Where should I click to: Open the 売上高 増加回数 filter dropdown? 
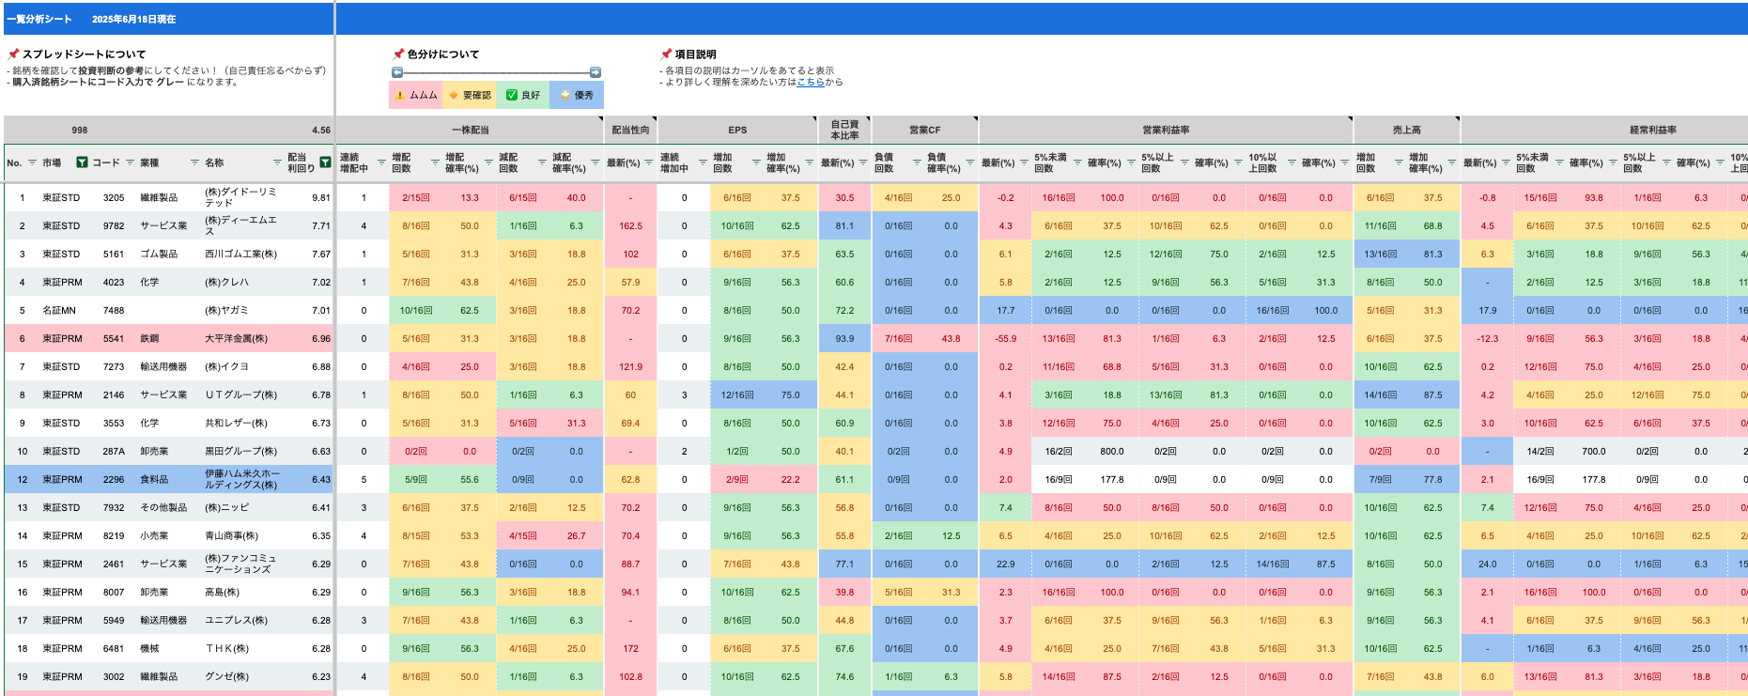[x=1399, y=162]
